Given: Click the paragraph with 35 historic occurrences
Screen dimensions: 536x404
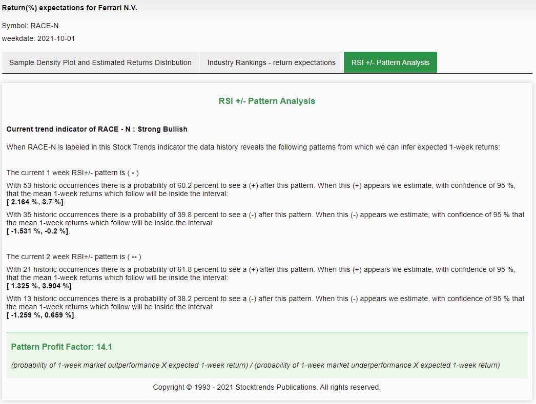Looking at the screenshot, I should point(265,219).
